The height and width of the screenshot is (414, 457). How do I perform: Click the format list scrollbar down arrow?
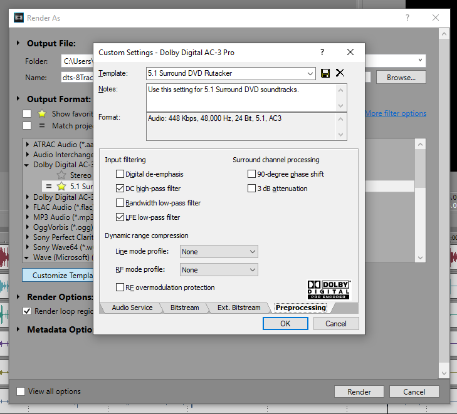tap(420, 257)
